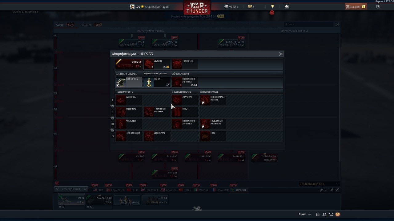Select Strv 121 in the research tree
This screenshot has width=394, height=221.
[165, 174]
